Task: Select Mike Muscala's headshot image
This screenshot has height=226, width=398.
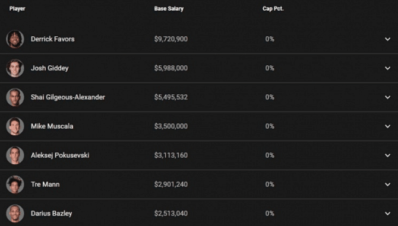Action: coord(15,126)
